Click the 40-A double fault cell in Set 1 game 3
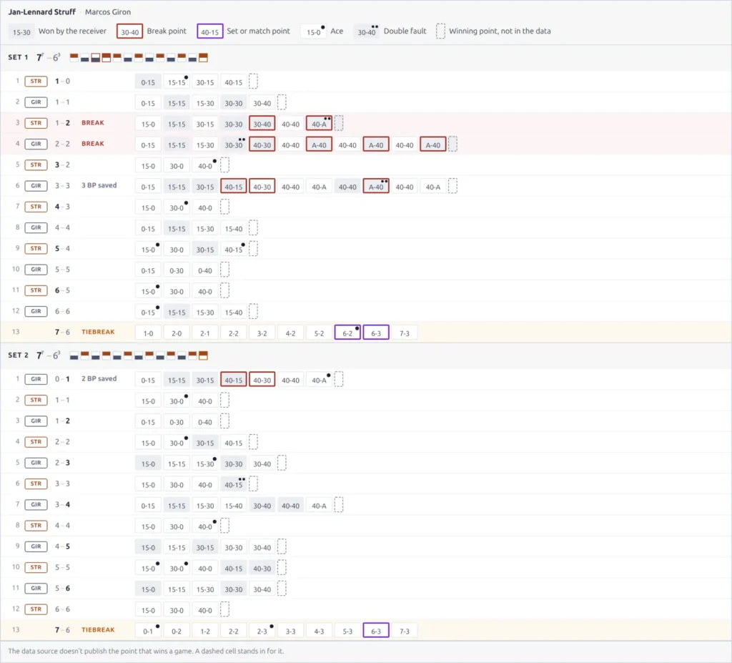 pyautogui.click(x=319, y=124)
